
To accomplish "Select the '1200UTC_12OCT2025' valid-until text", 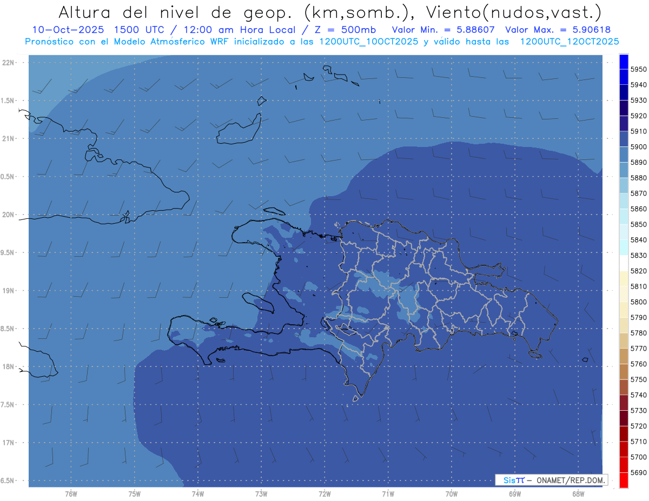I will click(x=569, y=42).
